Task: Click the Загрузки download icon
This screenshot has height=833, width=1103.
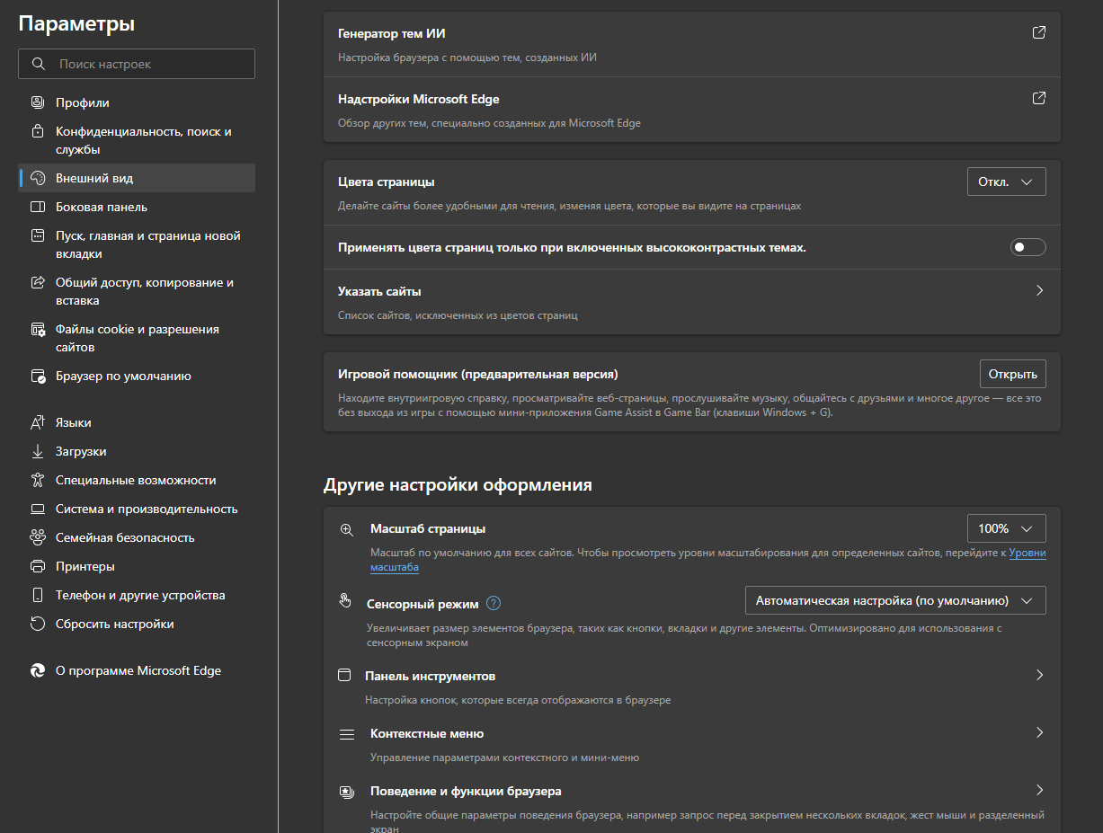Action: coord(38,451)
